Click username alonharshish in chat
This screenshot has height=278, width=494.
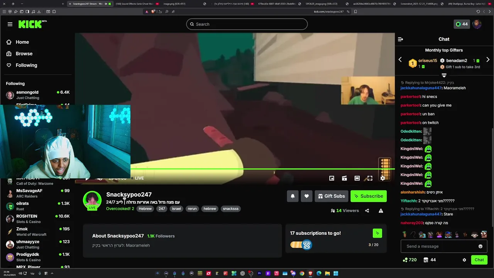pyautogui.click(x=413, y=192)
